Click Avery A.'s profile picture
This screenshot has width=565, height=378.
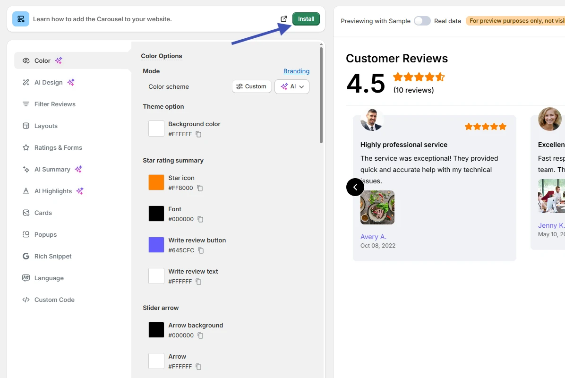click(372, 119)
